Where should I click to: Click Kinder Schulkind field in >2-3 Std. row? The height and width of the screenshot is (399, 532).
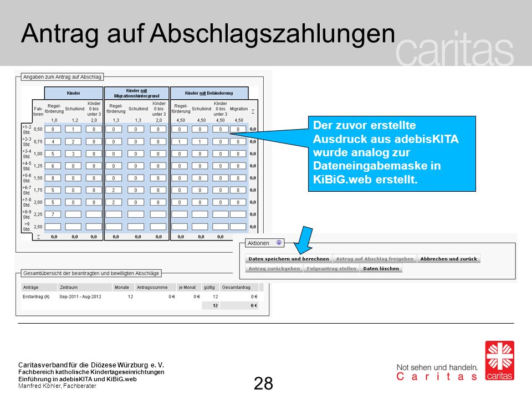73,141
